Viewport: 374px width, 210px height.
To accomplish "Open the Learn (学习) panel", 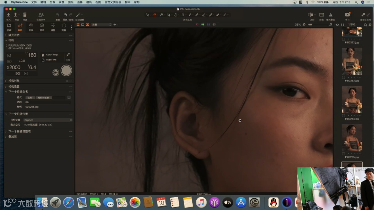I will pyautogui.click(x=347, y=15).
